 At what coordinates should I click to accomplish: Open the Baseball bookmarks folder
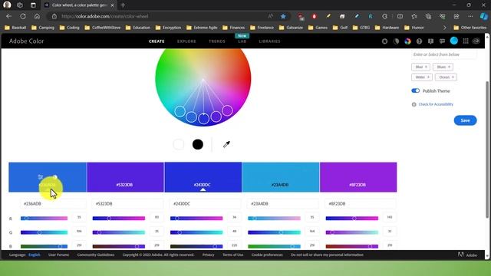coord(15,28)
